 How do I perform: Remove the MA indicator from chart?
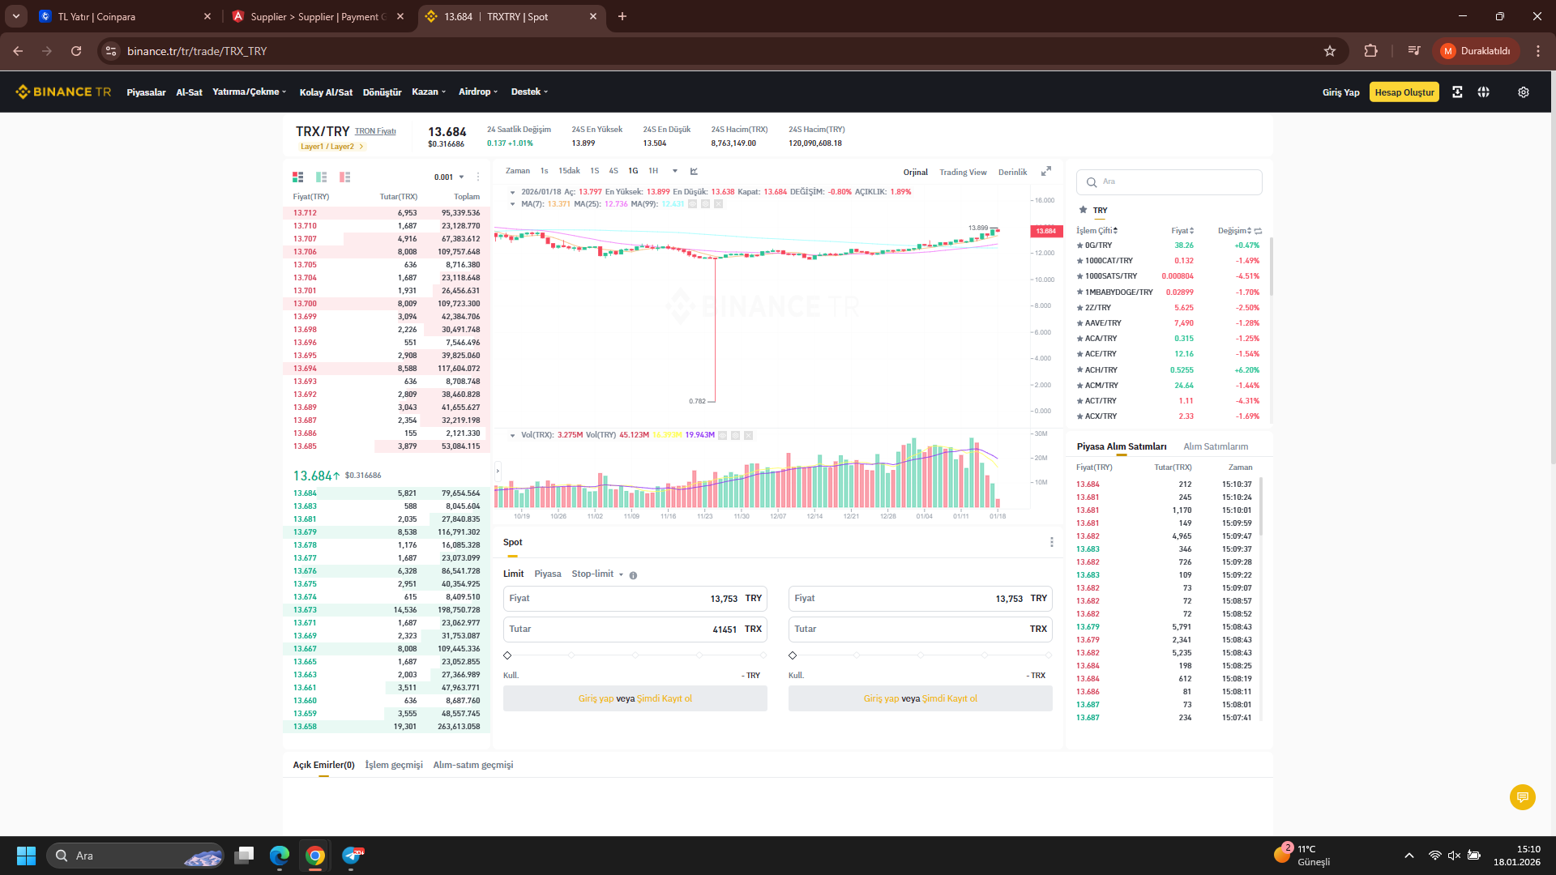click(718, 204)
